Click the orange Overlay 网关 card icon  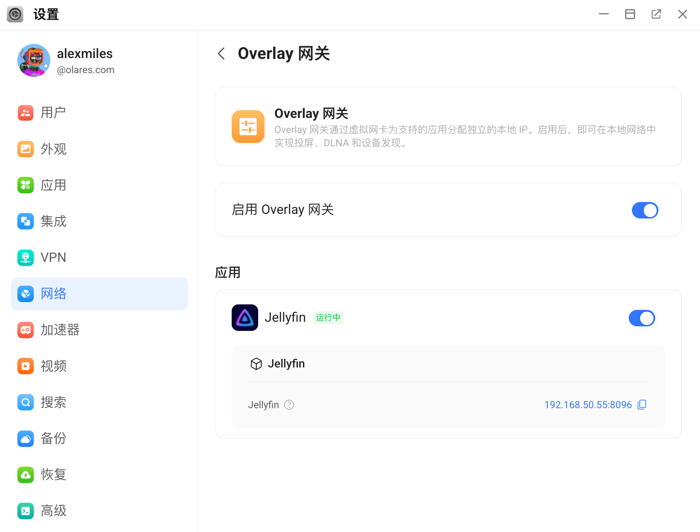click(248, 127)
